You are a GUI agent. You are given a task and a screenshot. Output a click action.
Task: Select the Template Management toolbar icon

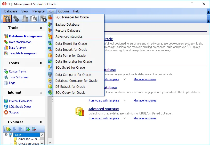[34, 19]
